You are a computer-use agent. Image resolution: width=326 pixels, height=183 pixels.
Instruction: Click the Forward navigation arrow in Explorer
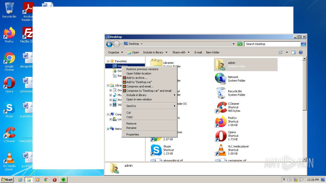coord(116,44)
